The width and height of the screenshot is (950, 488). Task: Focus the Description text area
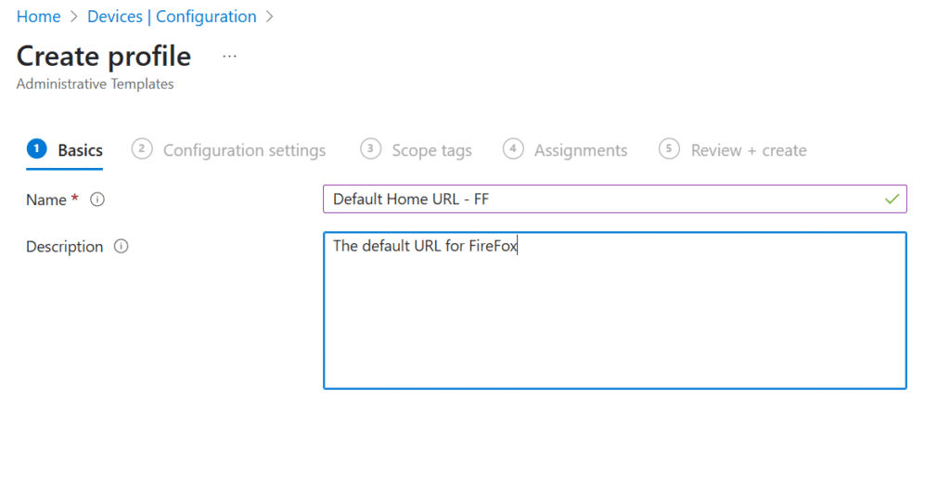pyautogui.click(x=614, y=311)
